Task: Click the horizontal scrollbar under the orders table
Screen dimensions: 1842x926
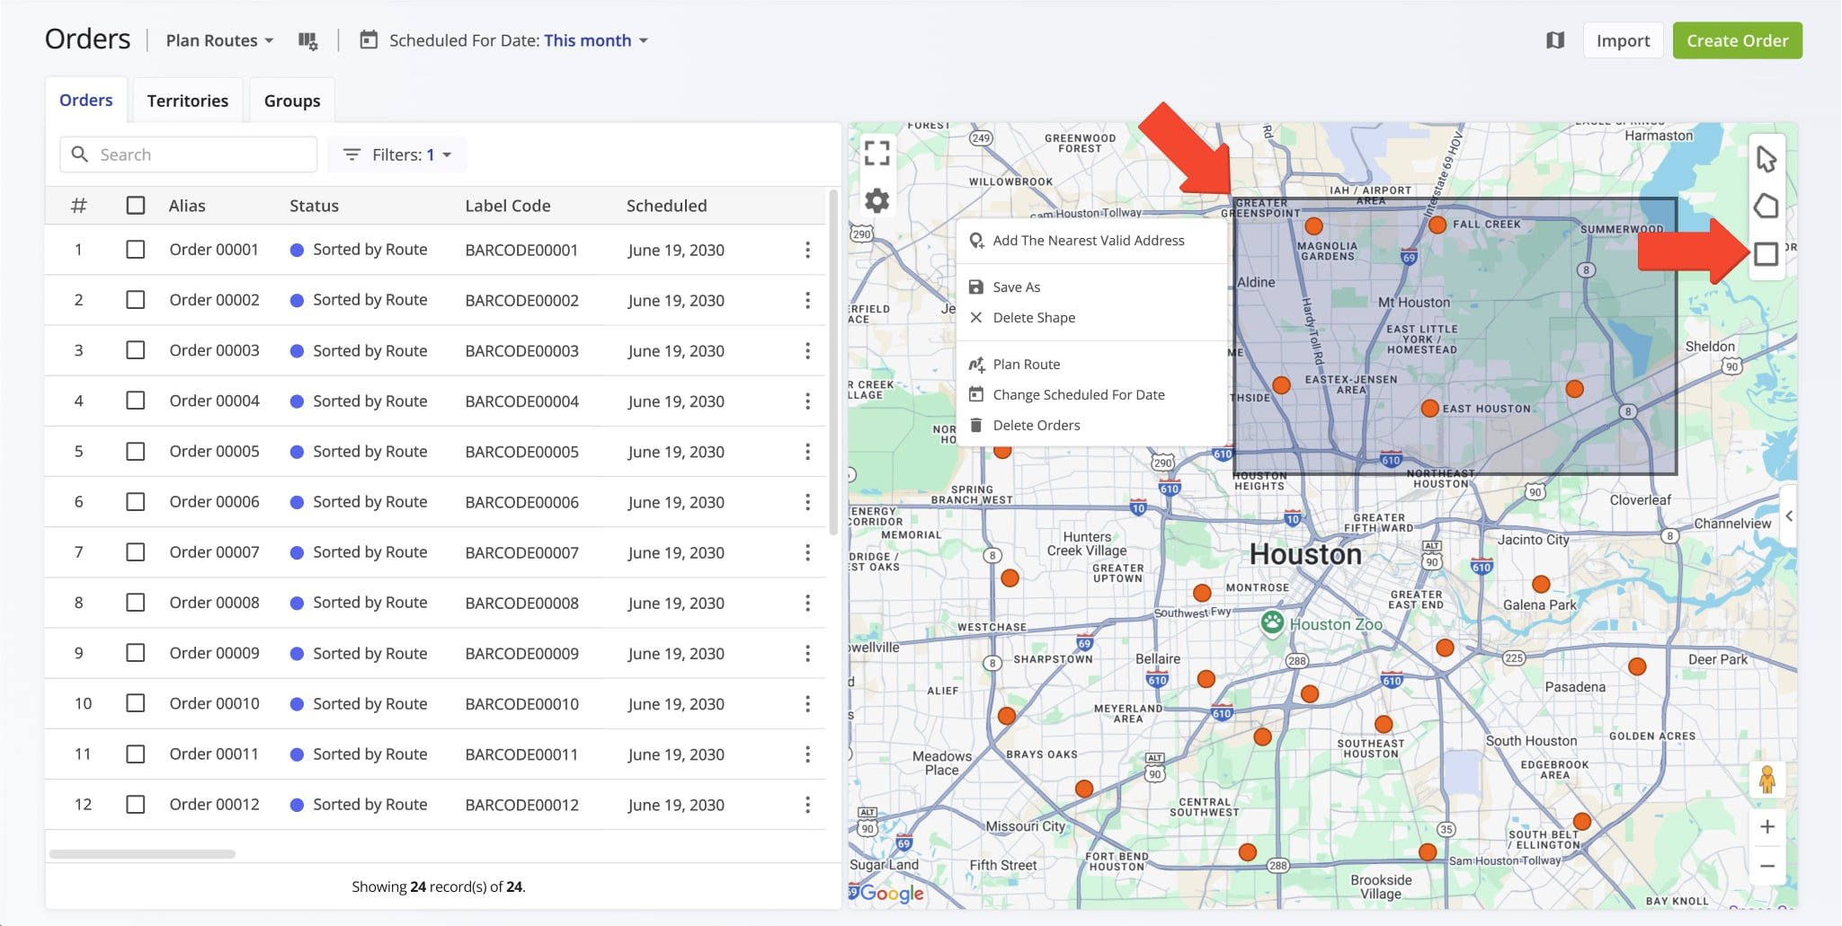Action: click(143, 854)
